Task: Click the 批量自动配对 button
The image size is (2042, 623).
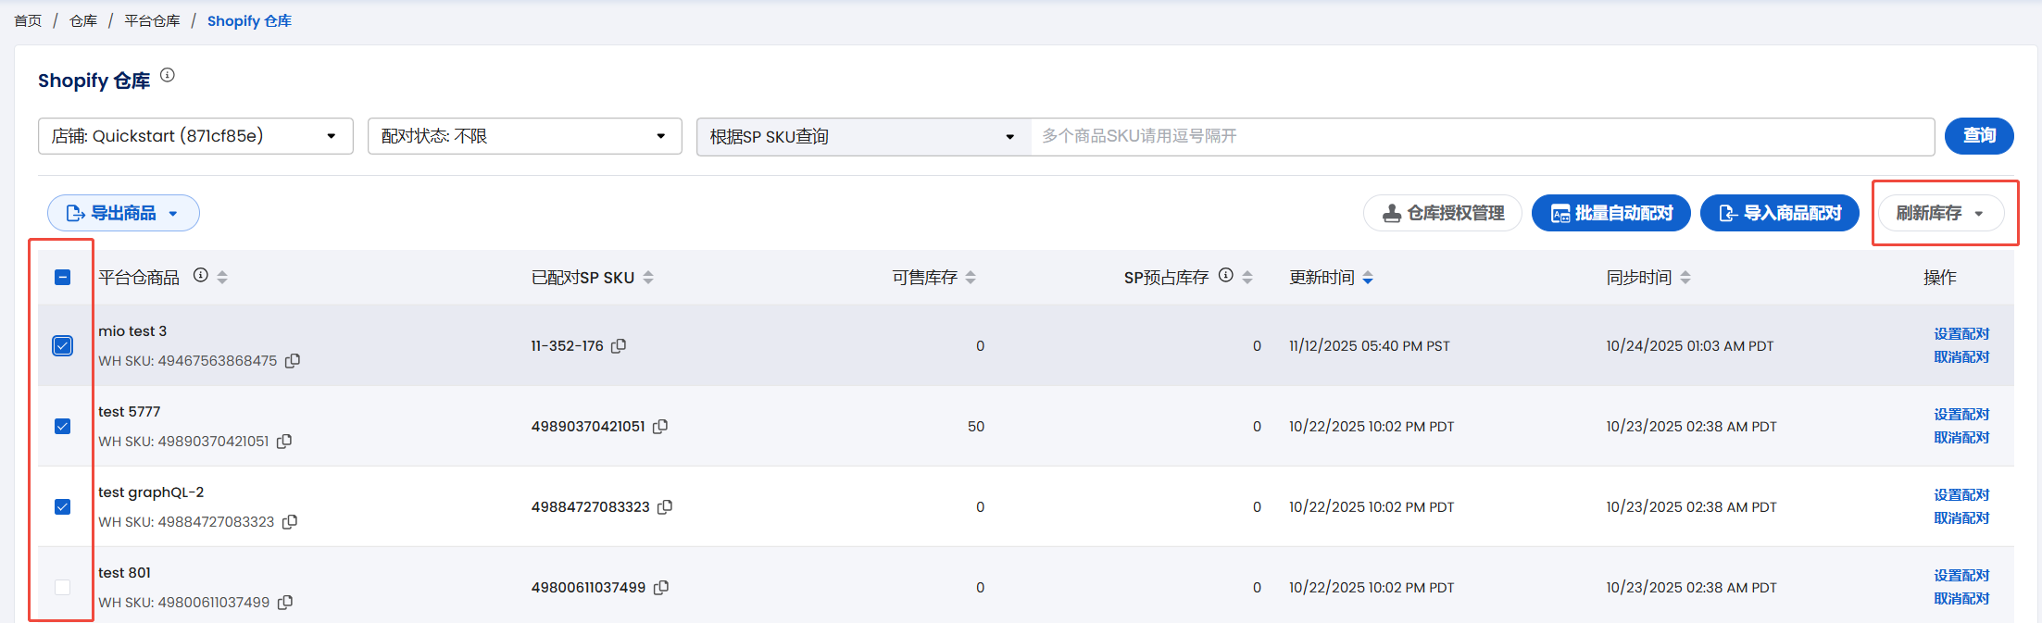Action: coord(1611,214)
